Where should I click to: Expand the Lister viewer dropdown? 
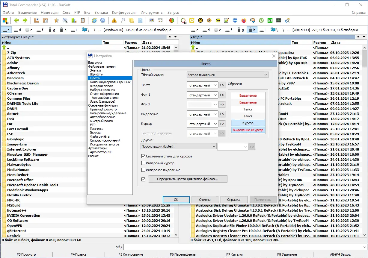pos(178,146)
